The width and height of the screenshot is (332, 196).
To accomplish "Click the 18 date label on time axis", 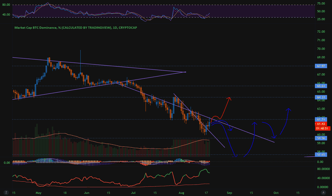I will pyautogui.click(x=65, y=193).
